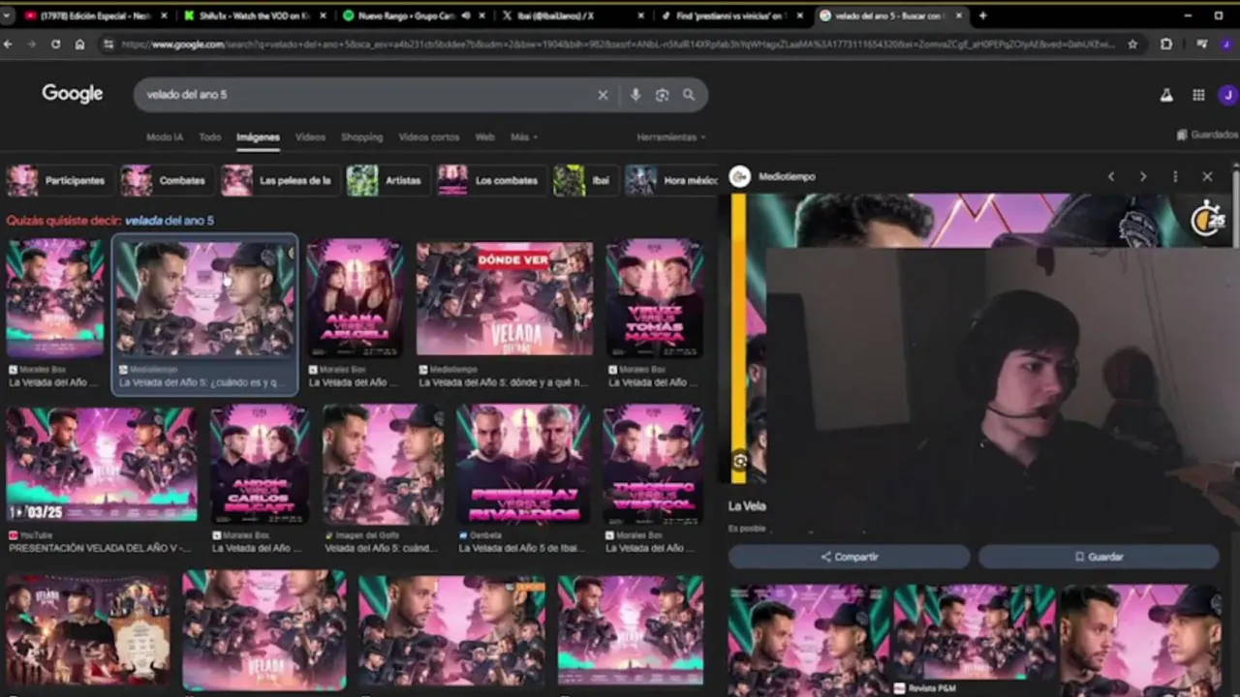Open Google Lens image search icon
Viewport: 1240px width, 697px height.
coord(662,95)
